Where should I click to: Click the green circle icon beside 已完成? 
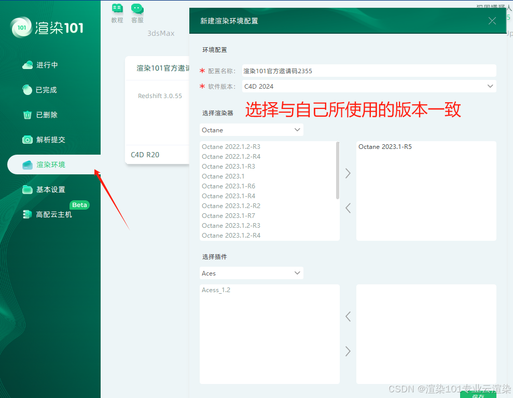27,90
